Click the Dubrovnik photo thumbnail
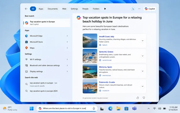The image size is (180, 113). [90, 86]
